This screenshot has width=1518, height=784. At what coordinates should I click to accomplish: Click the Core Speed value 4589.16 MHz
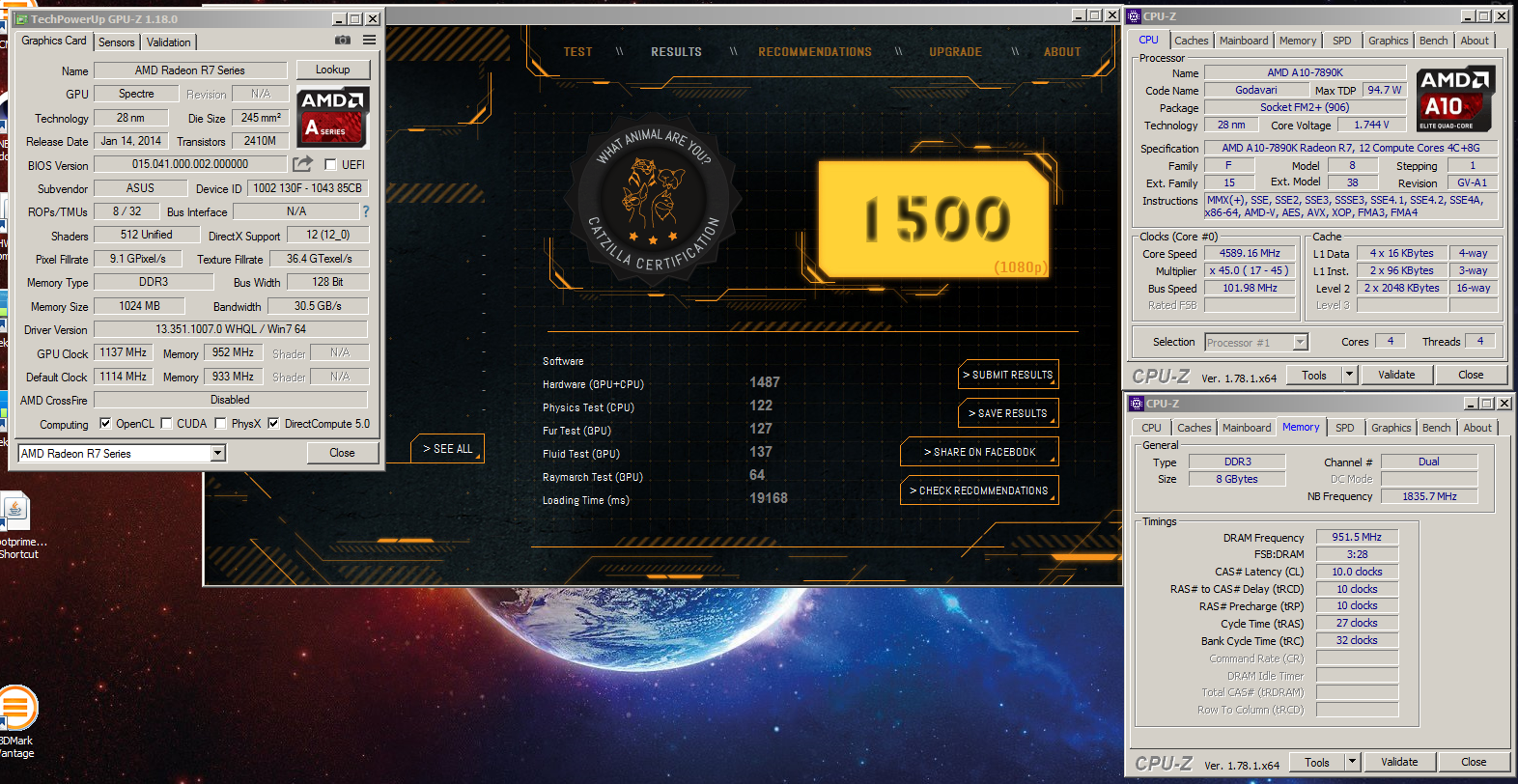click(x=1250, y=253)
